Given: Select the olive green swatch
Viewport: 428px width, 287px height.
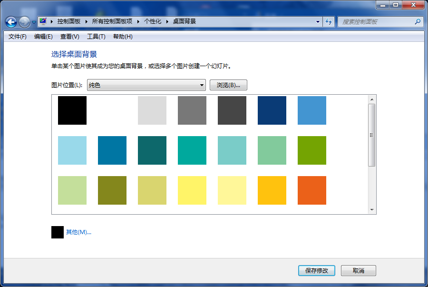Looking at the screenshot, I should pos(112,190).
